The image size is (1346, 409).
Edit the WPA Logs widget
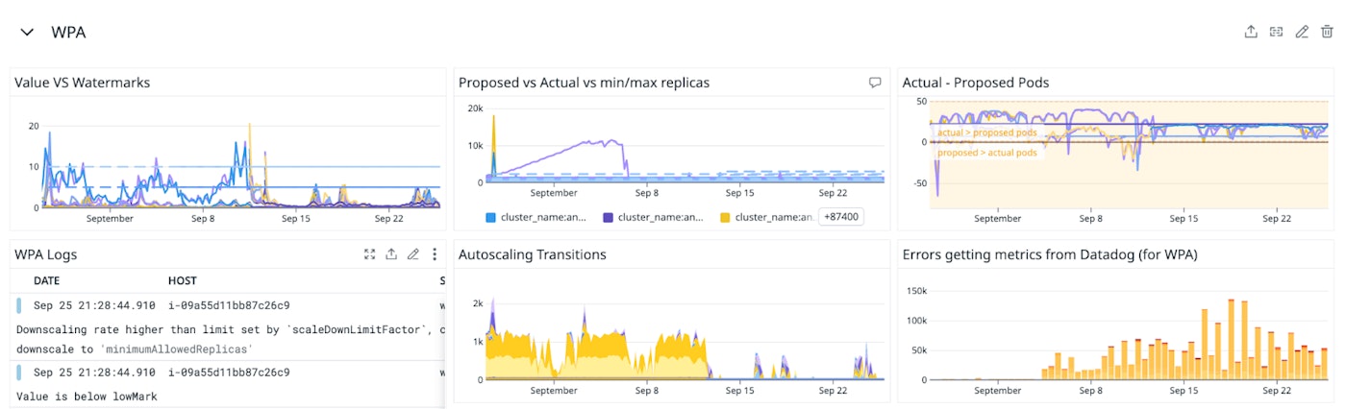(x=413, y=254)
